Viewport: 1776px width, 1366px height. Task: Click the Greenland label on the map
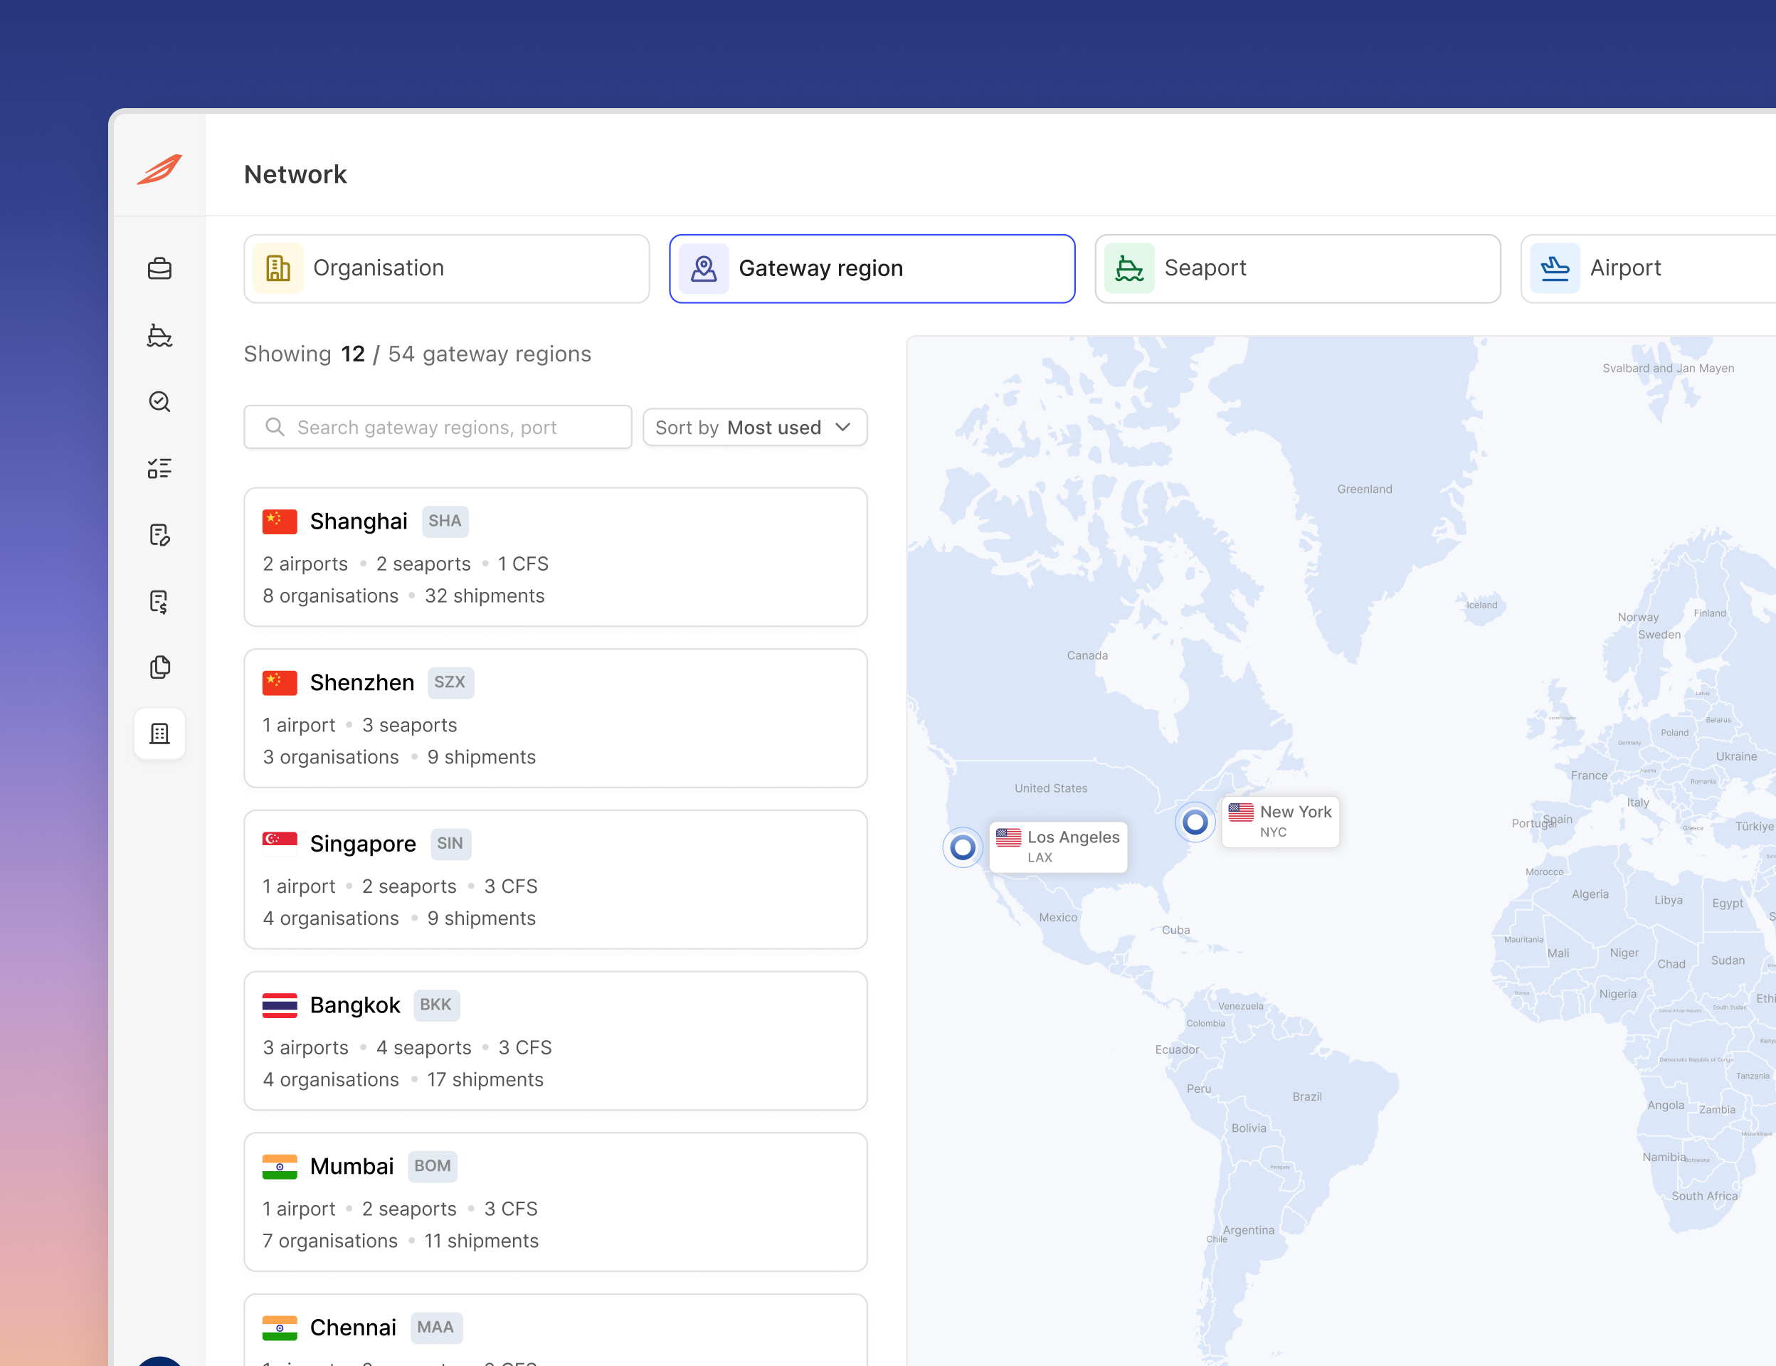pos(1365,489)
